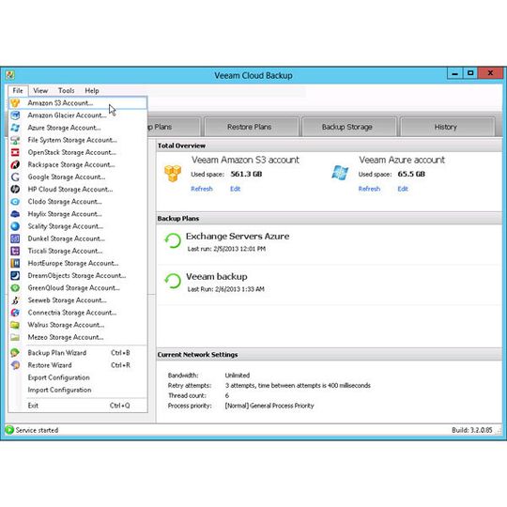Click the Dunkel Storage Account icon

click(x=15, y=238)
